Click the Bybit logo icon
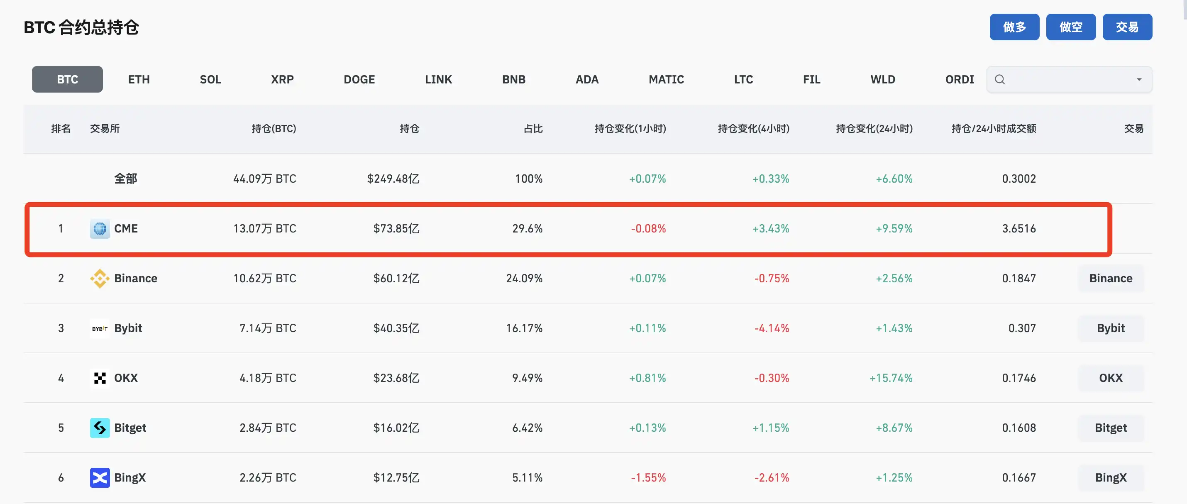 point(100,328)
